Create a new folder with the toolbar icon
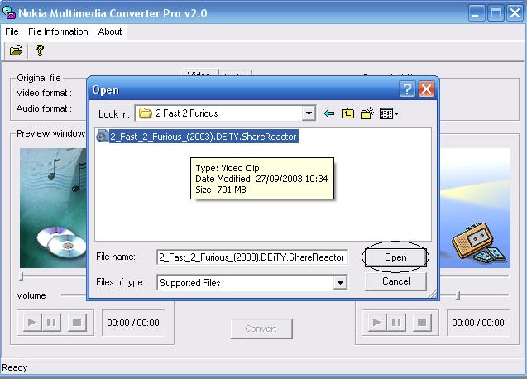 (367, 113)
